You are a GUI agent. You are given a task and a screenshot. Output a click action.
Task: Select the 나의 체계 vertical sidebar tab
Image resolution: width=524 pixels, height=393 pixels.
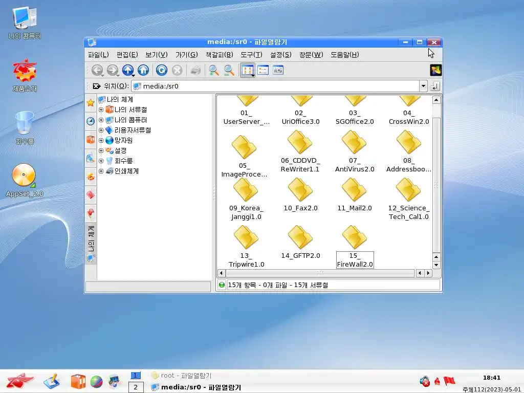pos(91,244)
